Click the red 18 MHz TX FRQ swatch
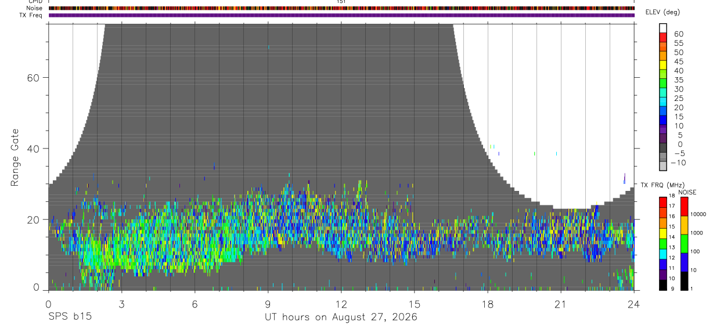 (x=663, y=201)
